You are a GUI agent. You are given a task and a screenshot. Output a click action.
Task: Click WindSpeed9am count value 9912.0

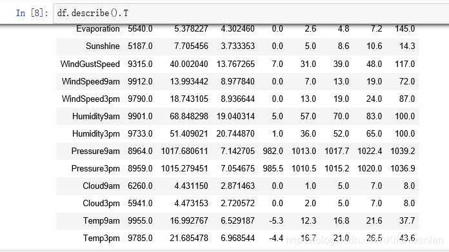(x=140, y=81)
